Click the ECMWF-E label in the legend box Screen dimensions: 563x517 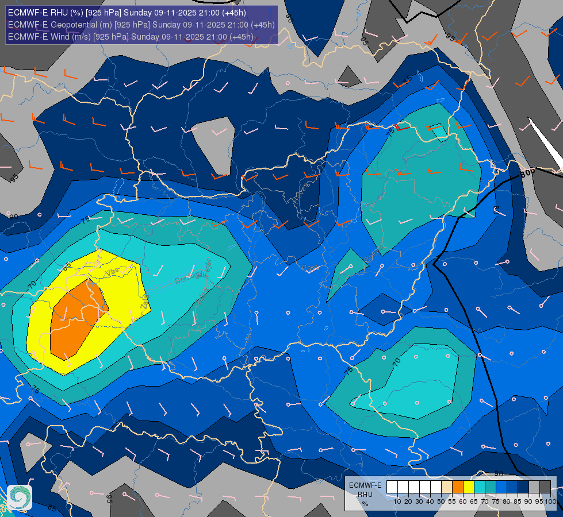[x=365, y=485]
